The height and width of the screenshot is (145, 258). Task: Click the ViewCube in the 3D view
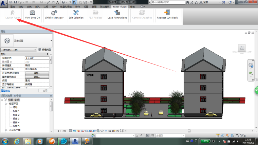242,48
